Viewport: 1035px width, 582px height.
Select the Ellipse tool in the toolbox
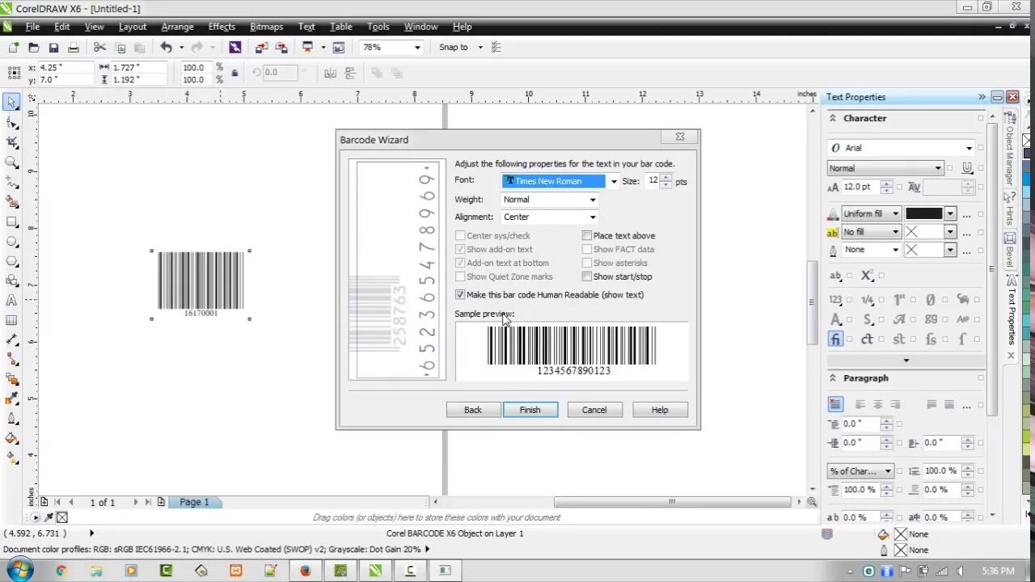click(x=11, y=242)
